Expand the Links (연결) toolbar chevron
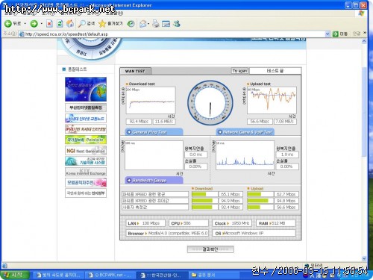 tap(365, 33)
